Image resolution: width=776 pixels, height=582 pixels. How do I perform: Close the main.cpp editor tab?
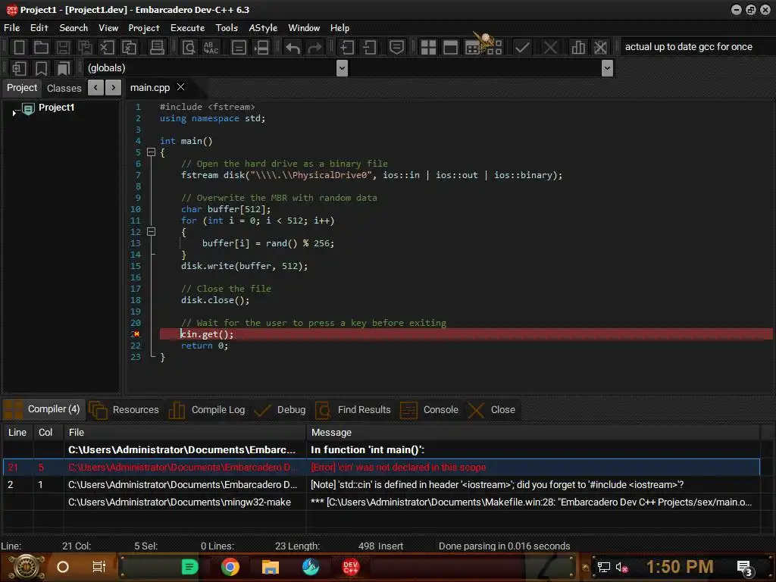coord(180,87)
